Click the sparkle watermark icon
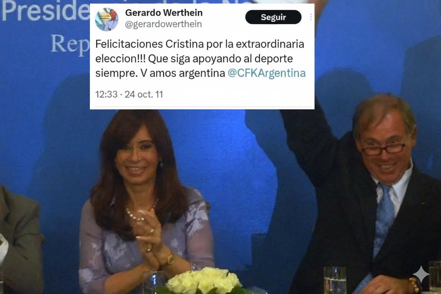 point(421,274)
